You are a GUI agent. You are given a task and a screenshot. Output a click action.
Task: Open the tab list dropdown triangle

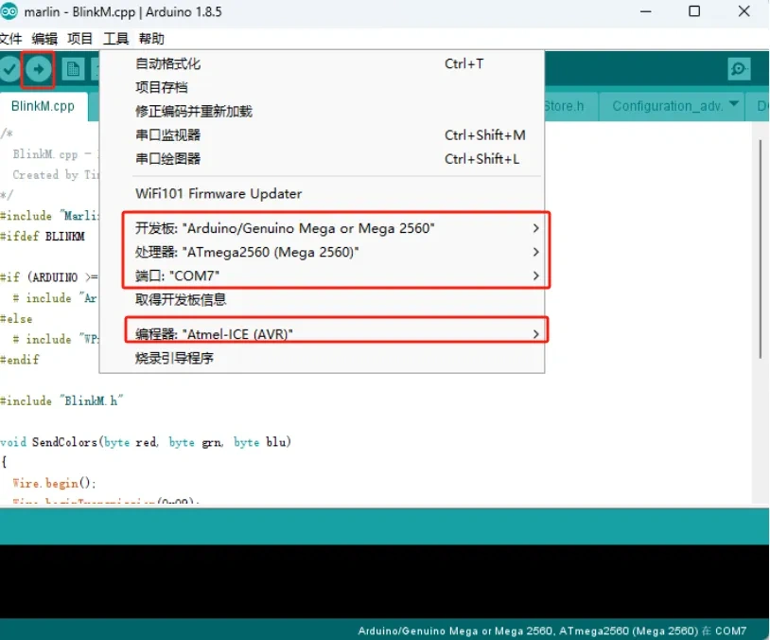click(734, 104)
